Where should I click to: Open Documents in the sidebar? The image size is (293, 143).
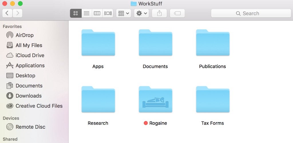(34, 86)
